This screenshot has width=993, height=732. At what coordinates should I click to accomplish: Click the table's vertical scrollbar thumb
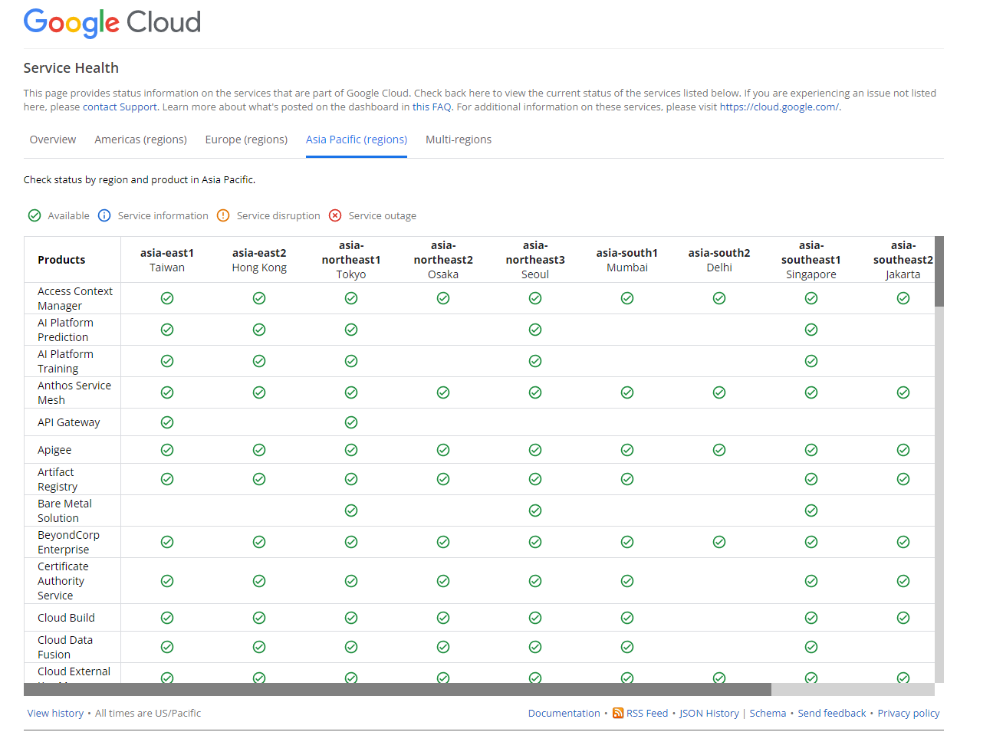click(939, 271)
